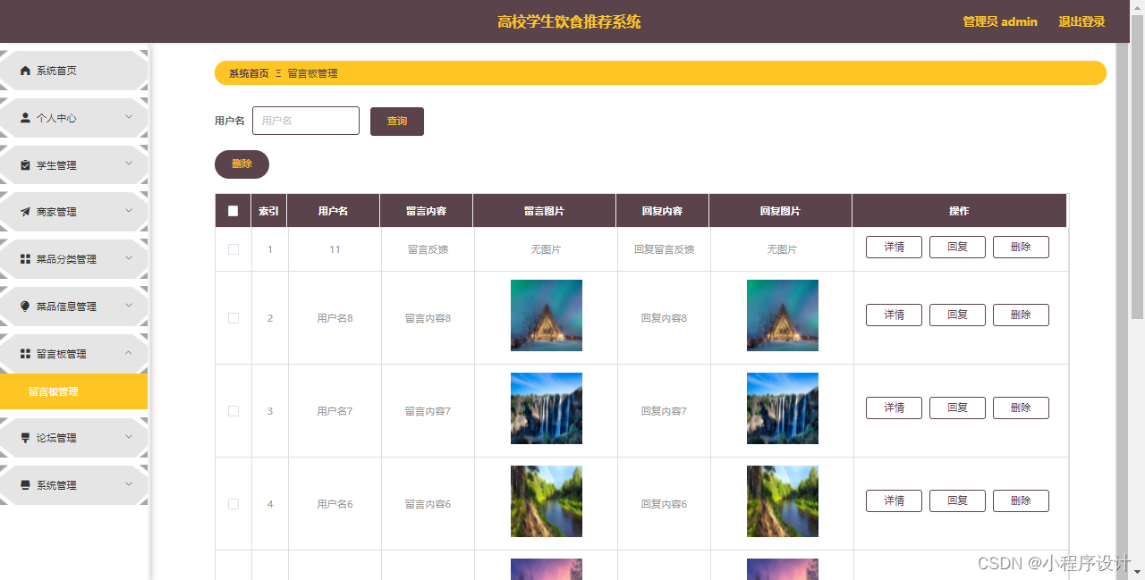Click the page vertical scrollbar thumb
The height and width of the screenshot is (580, 1145).
1138,166
